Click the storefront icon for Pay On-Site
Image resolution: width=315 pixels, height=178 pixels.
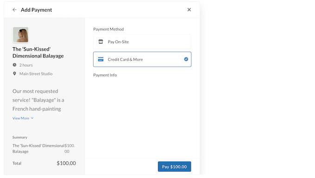(x=101, y=42)
